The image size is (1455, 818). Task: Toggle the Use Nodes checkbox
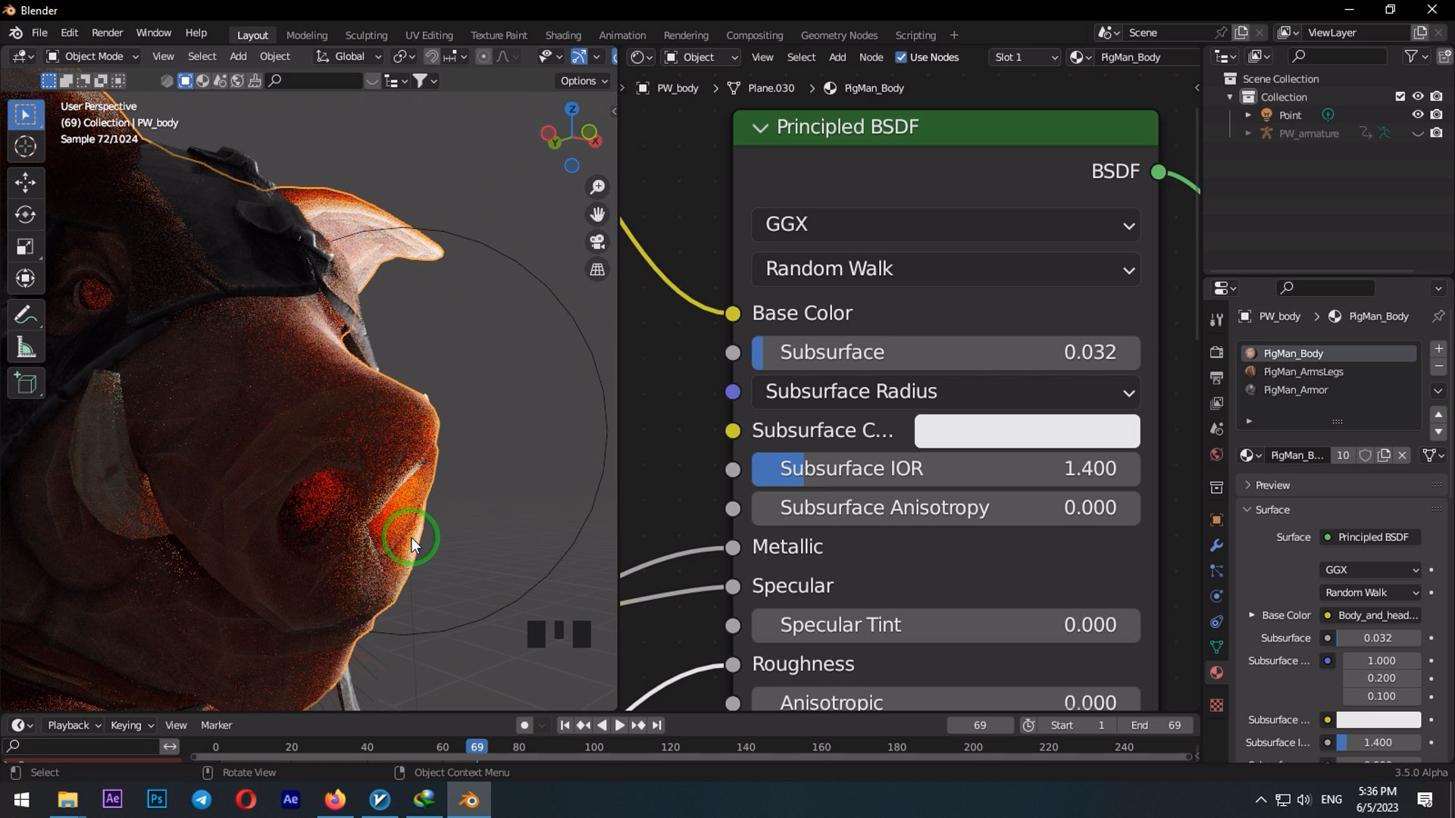pos(901,57)
